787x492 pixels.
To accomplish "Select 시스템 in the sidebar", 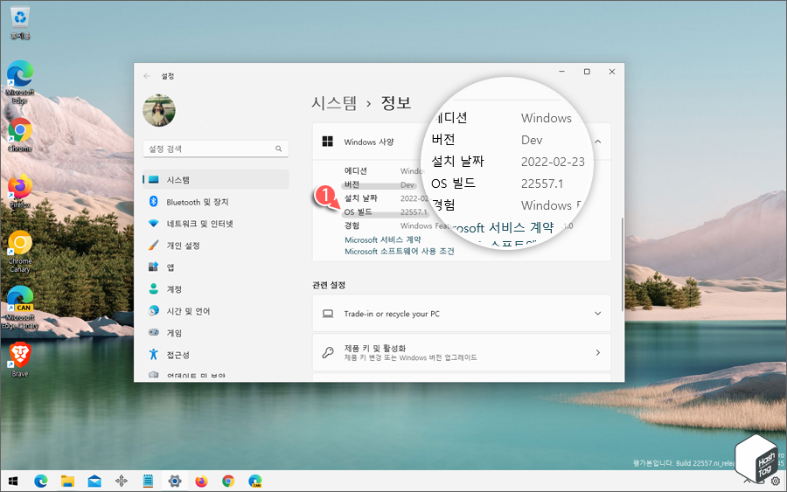I will coord(216,179).
